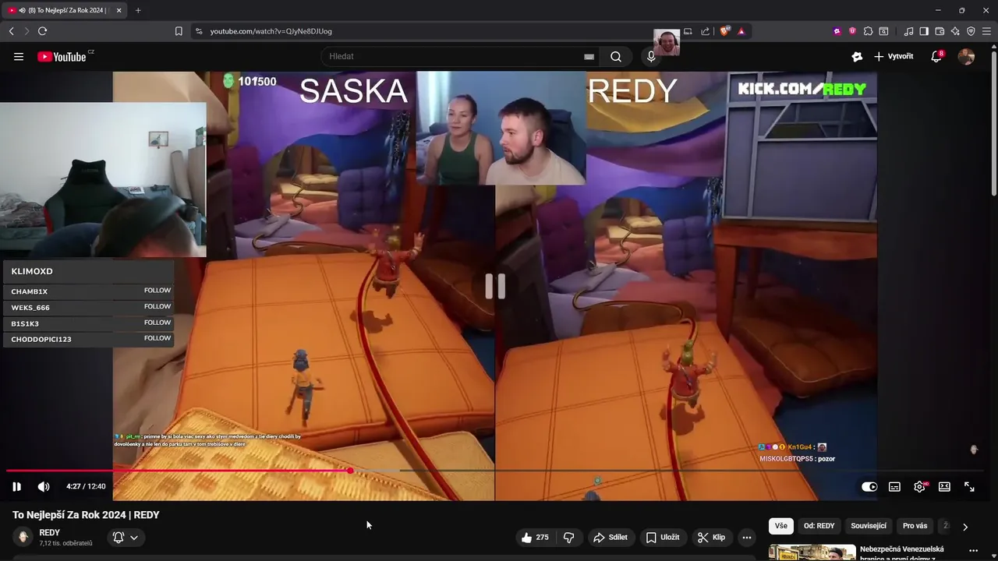Image resolution: width=998 pixels, height=561 pixels.
Task: Open the picture-in-picture webcam overlay thumbnail
Action: tap(667, 43)
